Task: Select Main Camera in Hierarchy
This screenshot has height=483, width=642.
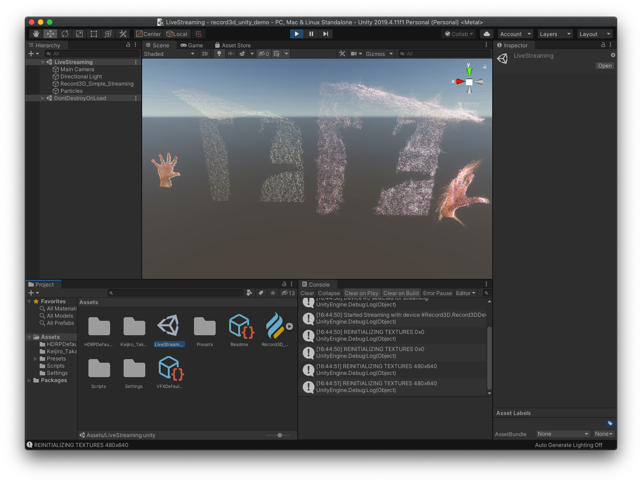Action: [x=77, y=69]
